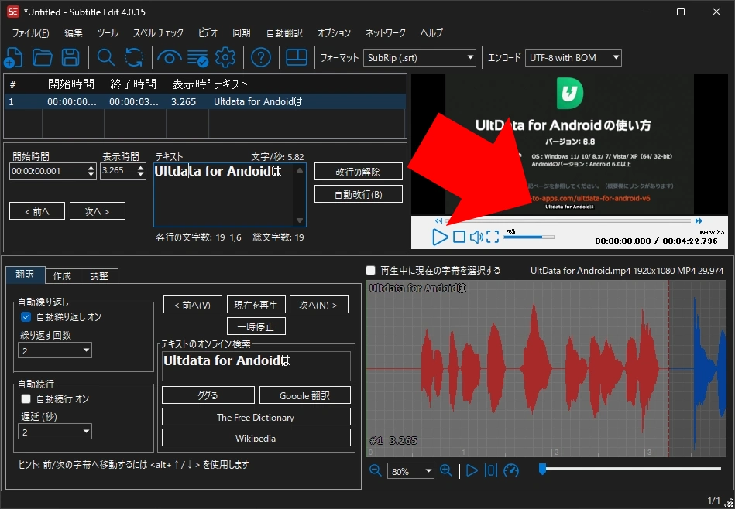The width and height of the screenshot is (735, 509).
Task: Click ググる search button
Action: coord(208,395)
